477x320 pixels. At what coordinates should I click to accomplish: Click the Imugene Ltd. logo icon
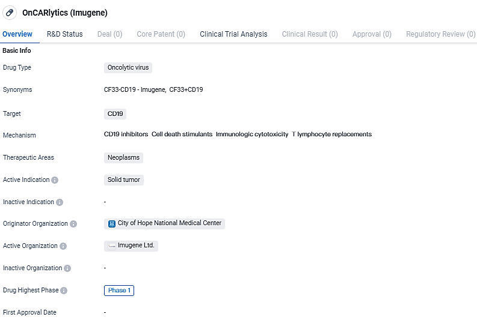[x=111, y=246]
